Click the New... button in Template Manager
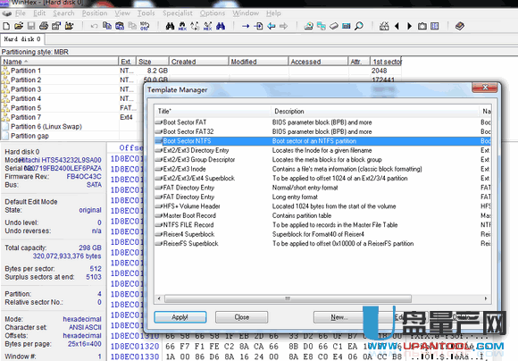518x361 pixels. coord(339,317)
